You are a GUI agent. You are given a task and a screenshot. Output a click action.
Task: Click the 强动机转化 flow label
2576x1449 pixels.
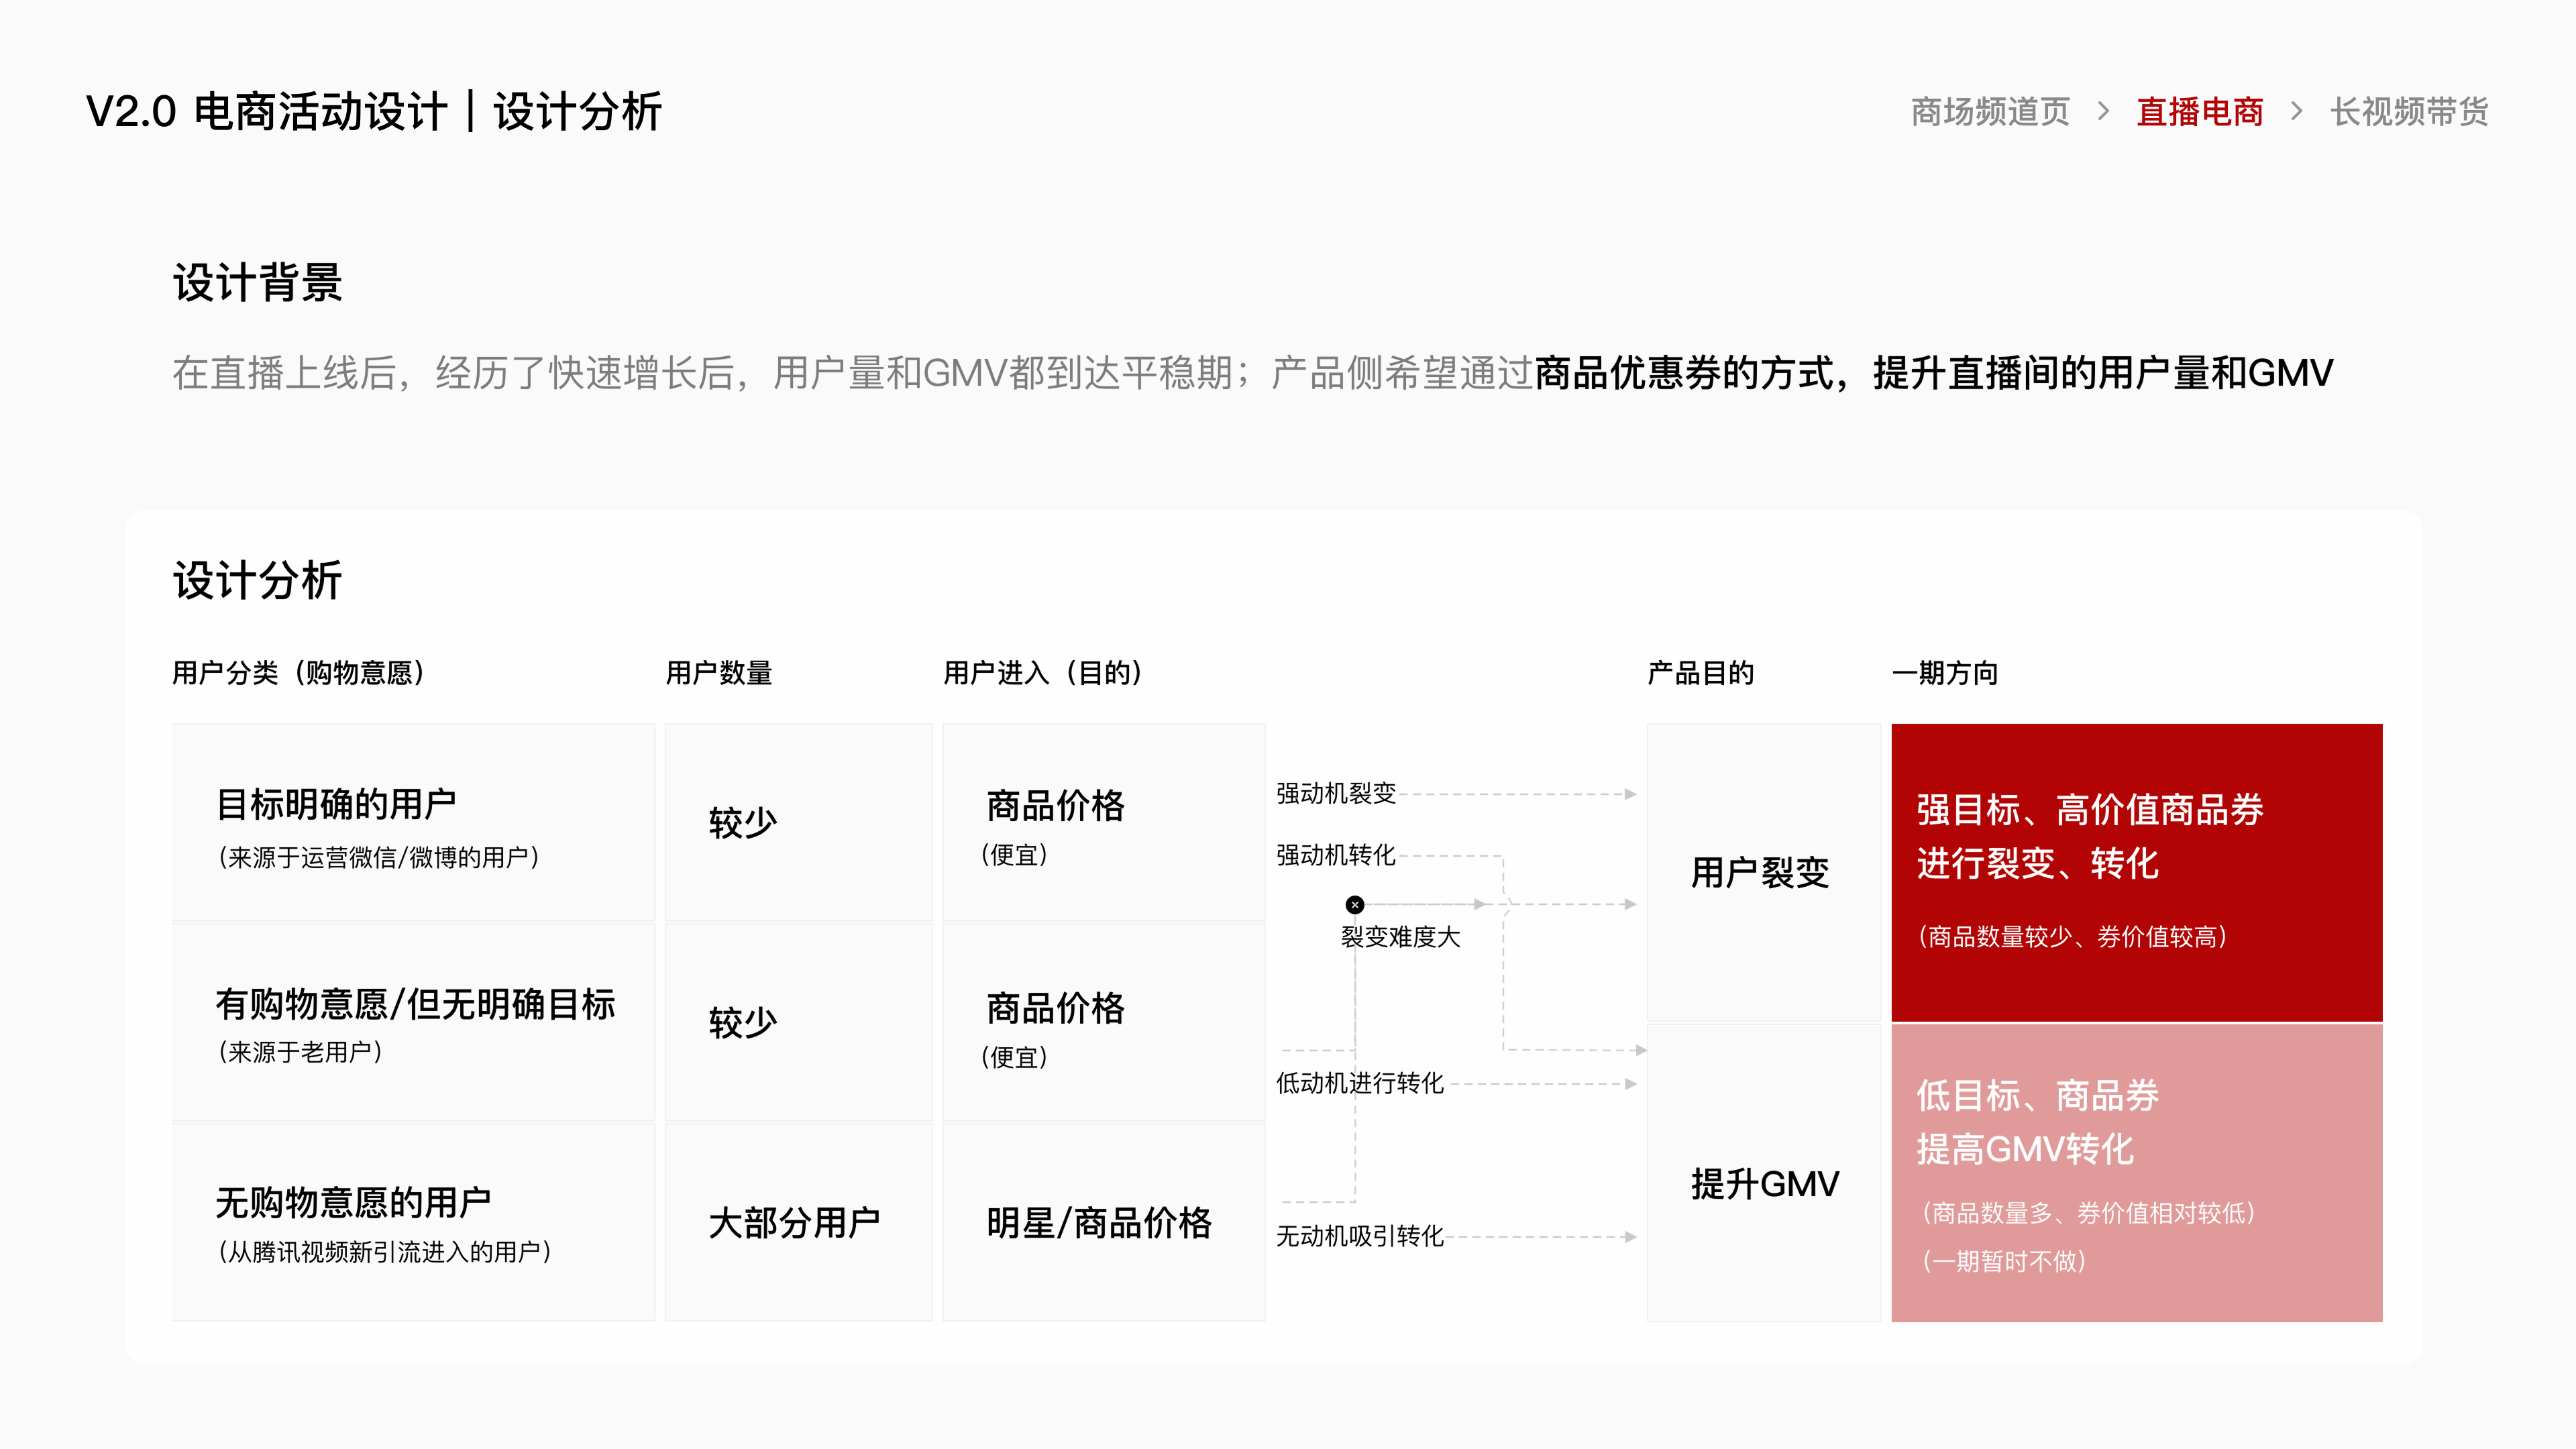[x=1336, y=856]
